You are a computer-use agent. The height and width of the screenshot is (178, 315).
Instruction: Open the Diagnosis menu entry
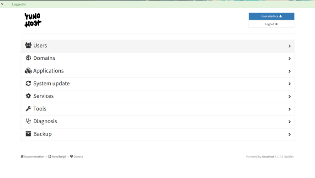point(157,122)
